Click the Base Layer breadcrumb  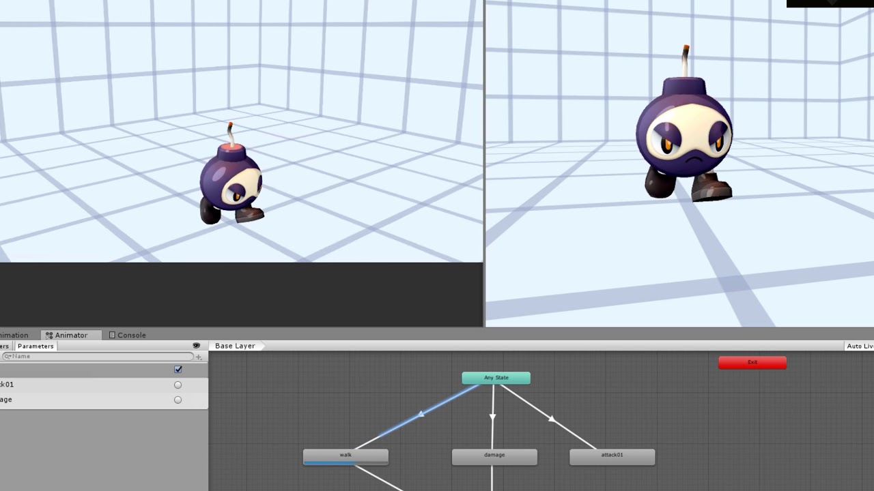[x=235, y=346]
